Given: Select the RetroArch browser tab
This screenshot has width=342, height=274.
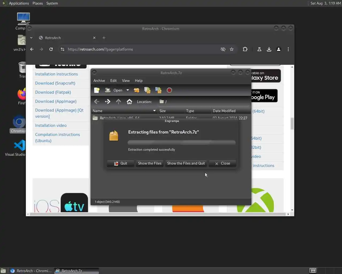Looking at the screenshot, I should (67, 38).
